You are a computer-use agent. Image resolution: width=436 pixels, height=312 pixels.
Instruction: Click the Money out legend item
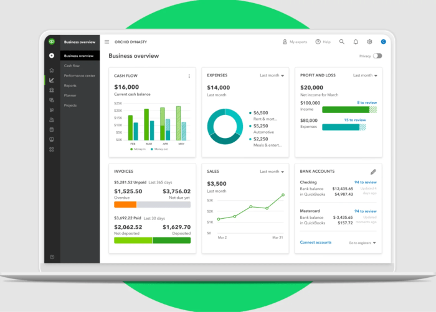click(159, 149)
